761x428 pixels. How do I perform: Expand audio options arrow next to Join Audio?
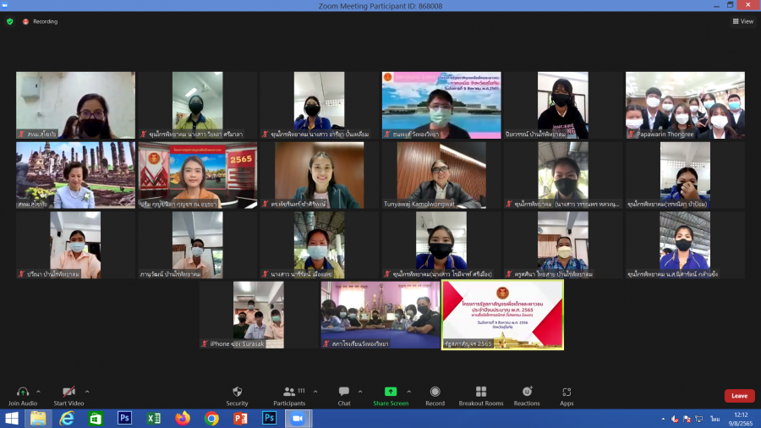tap(41, 392)
